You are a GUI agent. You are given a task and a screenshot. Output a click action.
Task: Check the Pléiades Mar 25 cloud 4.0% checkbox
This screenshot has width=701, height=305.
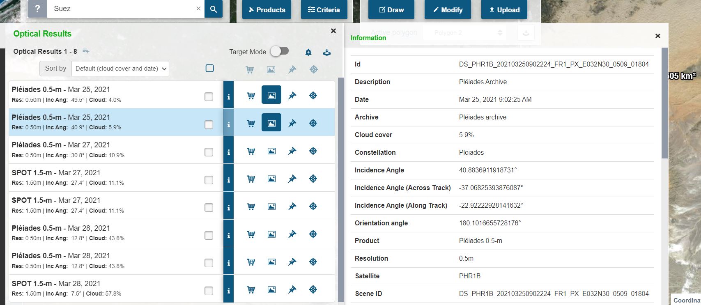coord(209,96)
